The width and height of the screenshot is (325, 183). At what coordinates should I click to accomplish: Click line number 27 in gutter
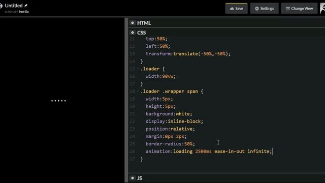click(133, 159)
